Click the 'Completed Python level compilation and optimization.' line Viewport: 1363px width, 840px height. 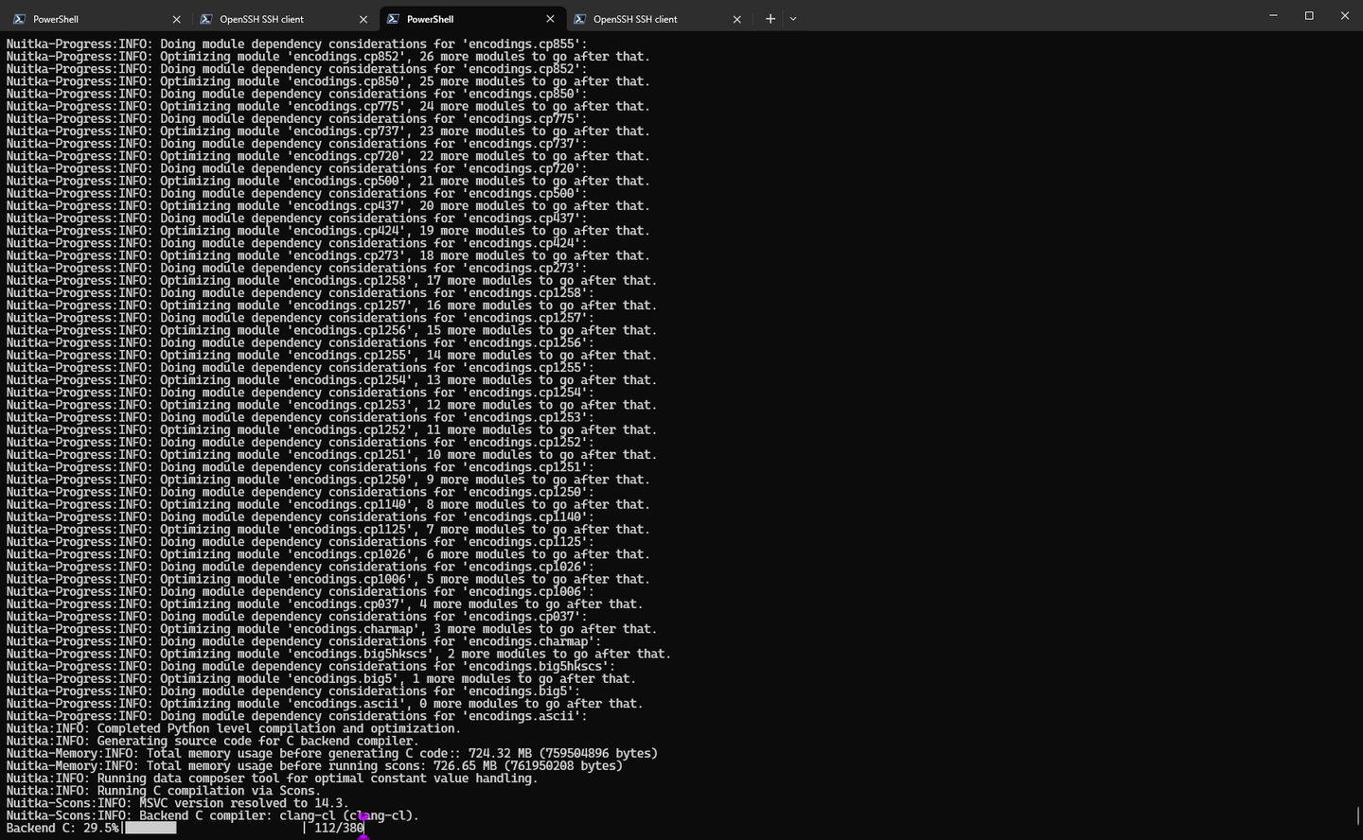point(233,728)
